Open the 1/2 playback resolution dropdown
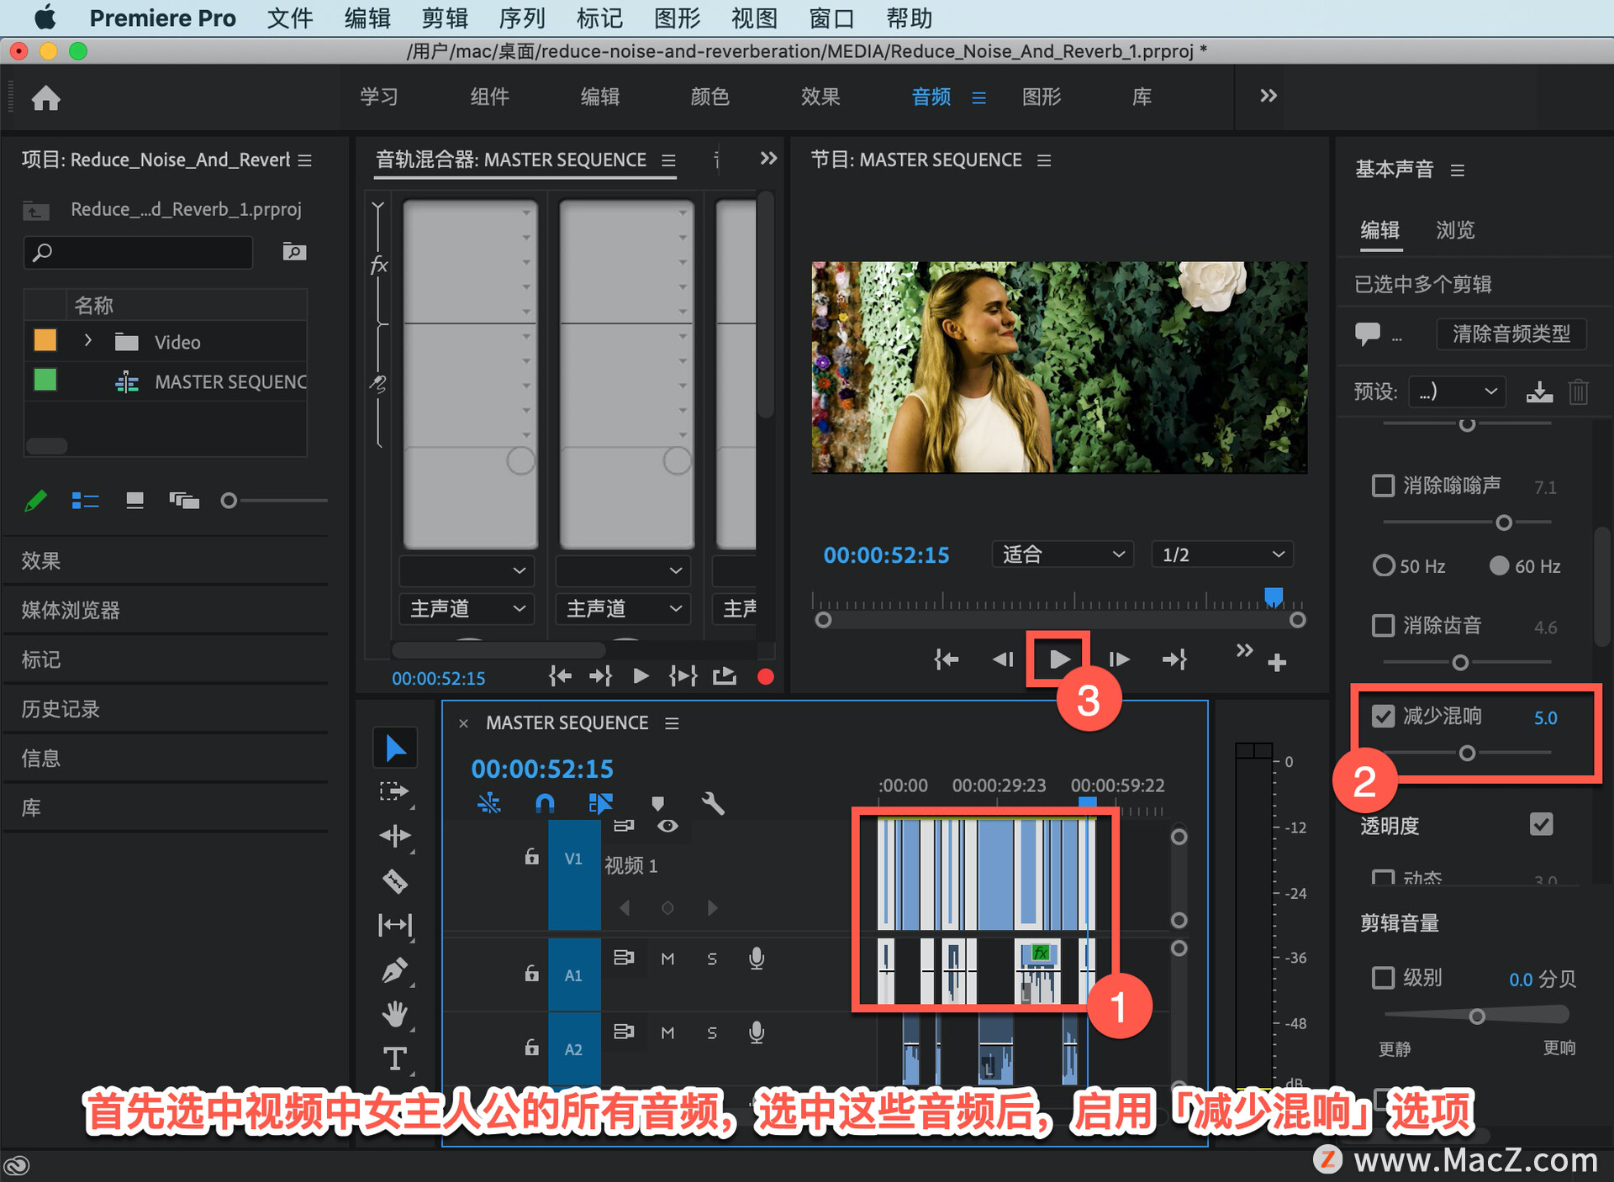 1221,554
